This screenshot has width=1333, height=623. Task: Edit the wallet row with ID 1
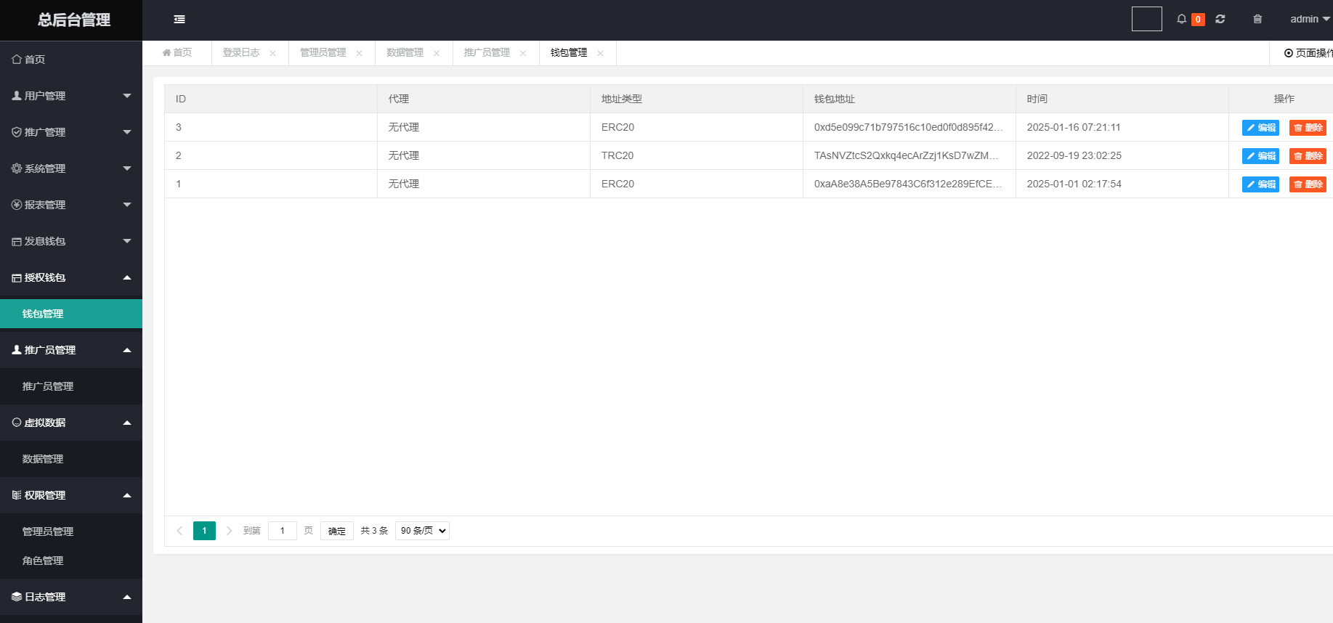click(1260, 184)
